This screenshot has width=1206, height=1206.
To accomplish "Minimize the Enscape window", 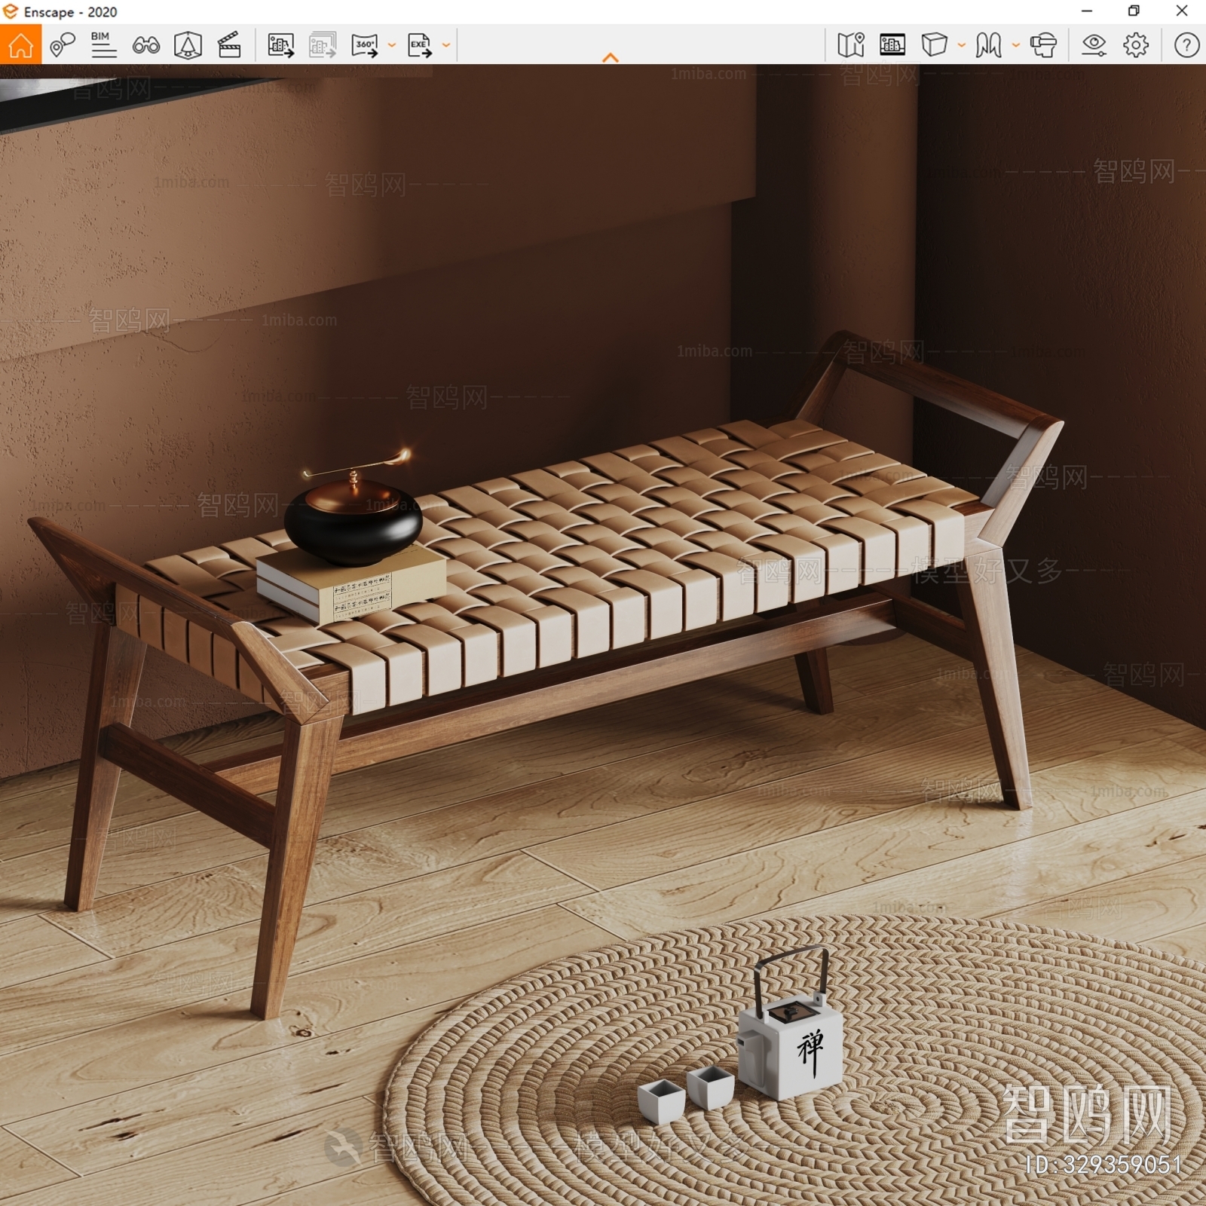I will coord(1087,11).
